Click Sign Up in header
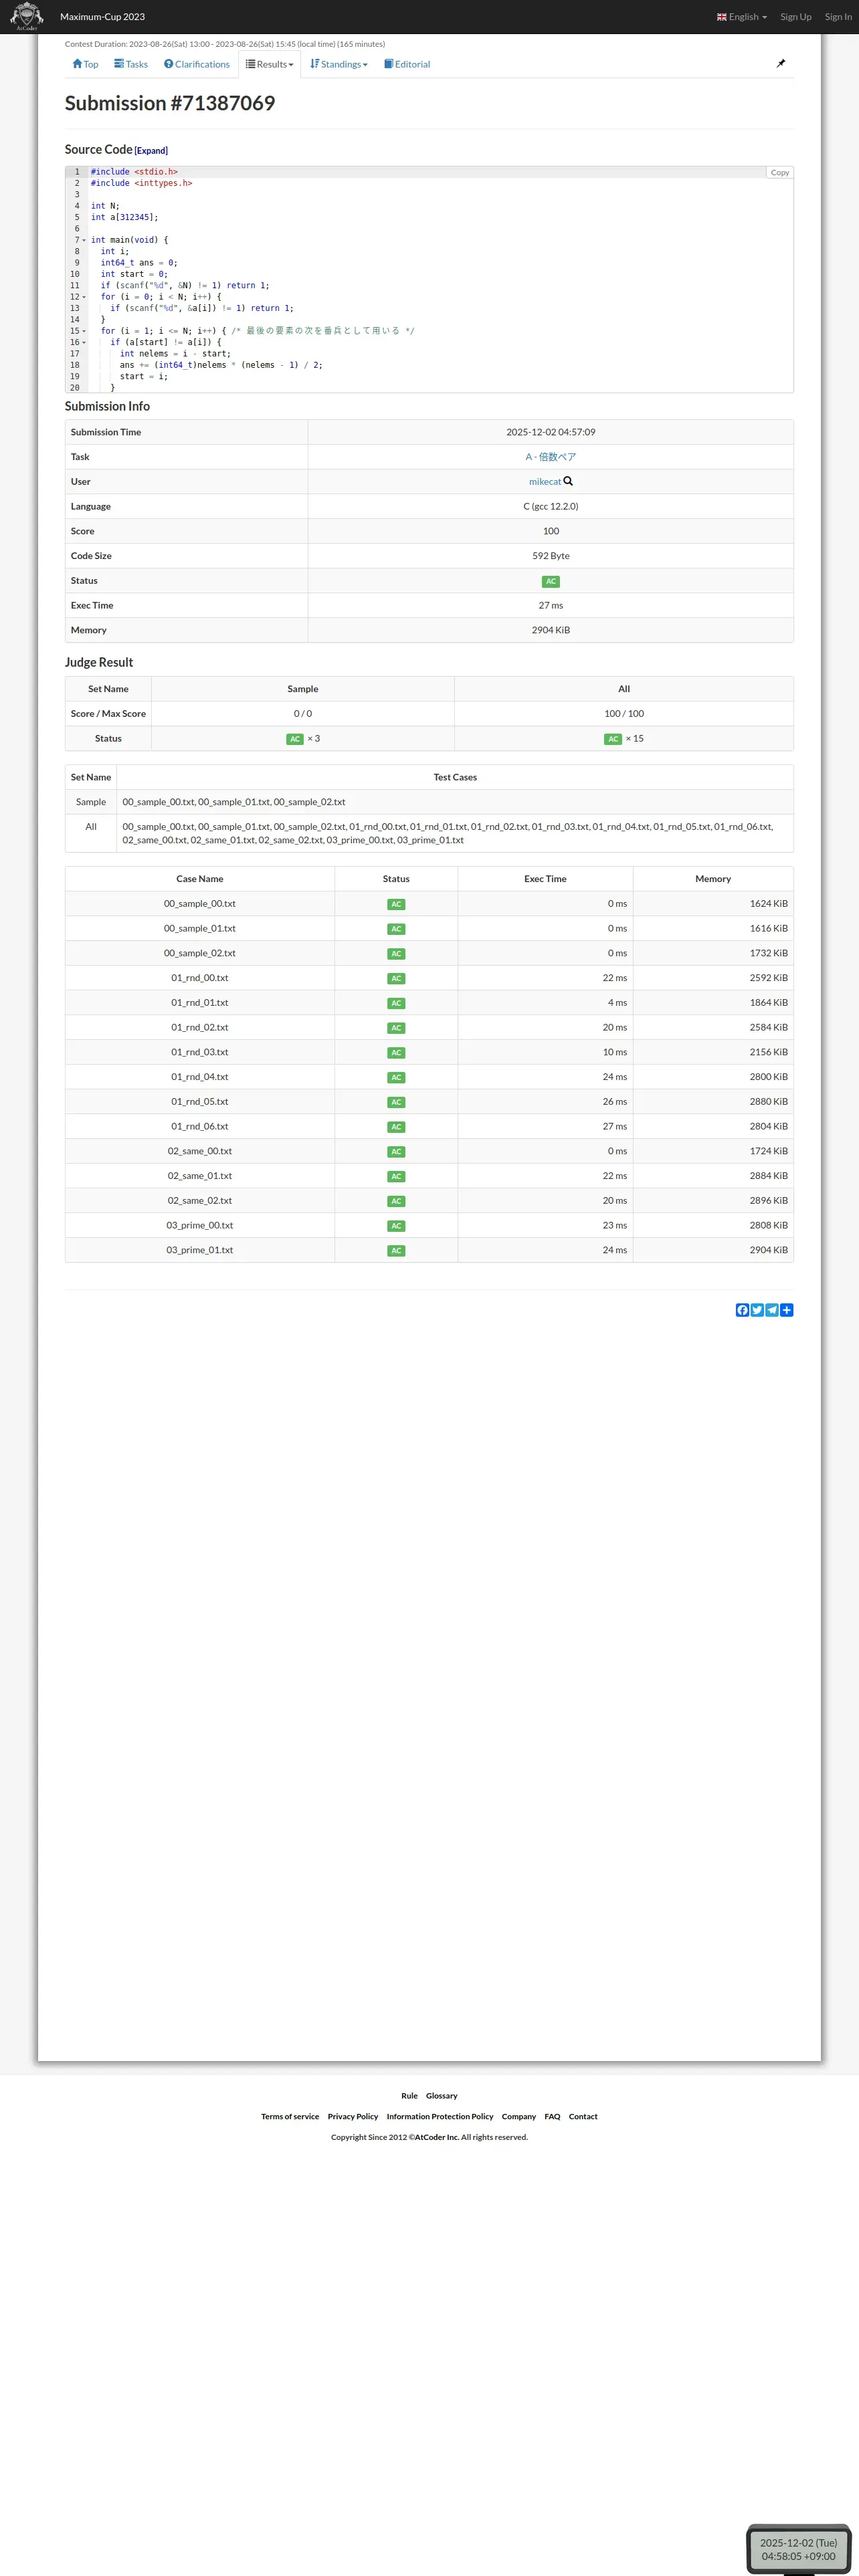The image size is (859, 2576). (x=796, y=17)
